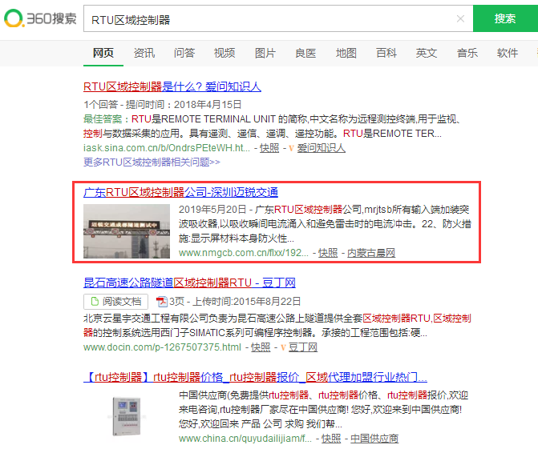
Task: Click the 阅读文档 button
Action: click(116, 301)
